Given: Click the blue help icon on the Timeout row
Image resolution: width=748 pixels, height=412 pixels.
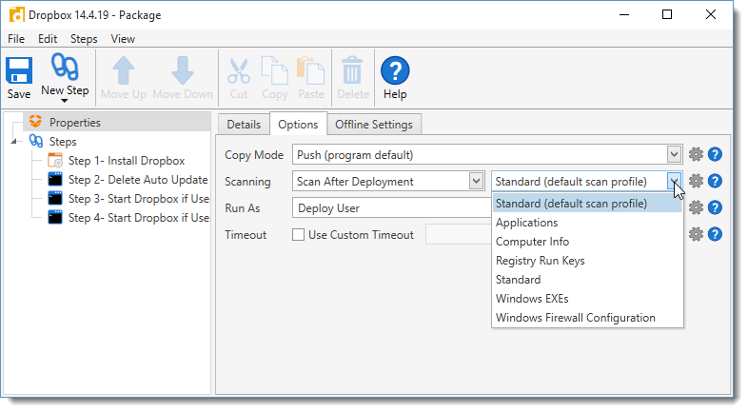Looking at the screenshot, I should [716, 234].
